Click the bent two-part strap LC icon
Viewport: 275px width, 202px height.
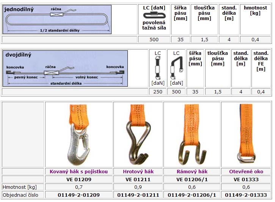(x=176, y=68)
